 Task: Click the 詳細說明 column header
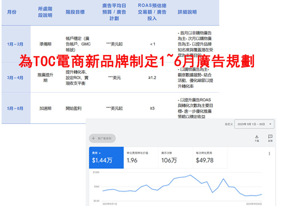click(x=187, y=12)
